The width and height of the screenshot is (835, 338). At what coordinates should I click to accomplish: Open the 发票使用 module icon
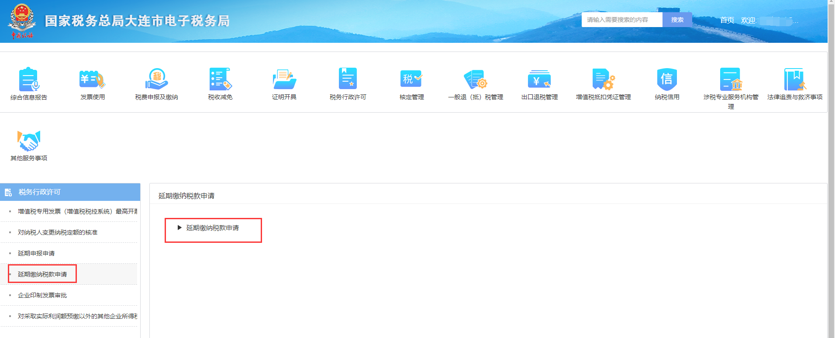[93, 79]
